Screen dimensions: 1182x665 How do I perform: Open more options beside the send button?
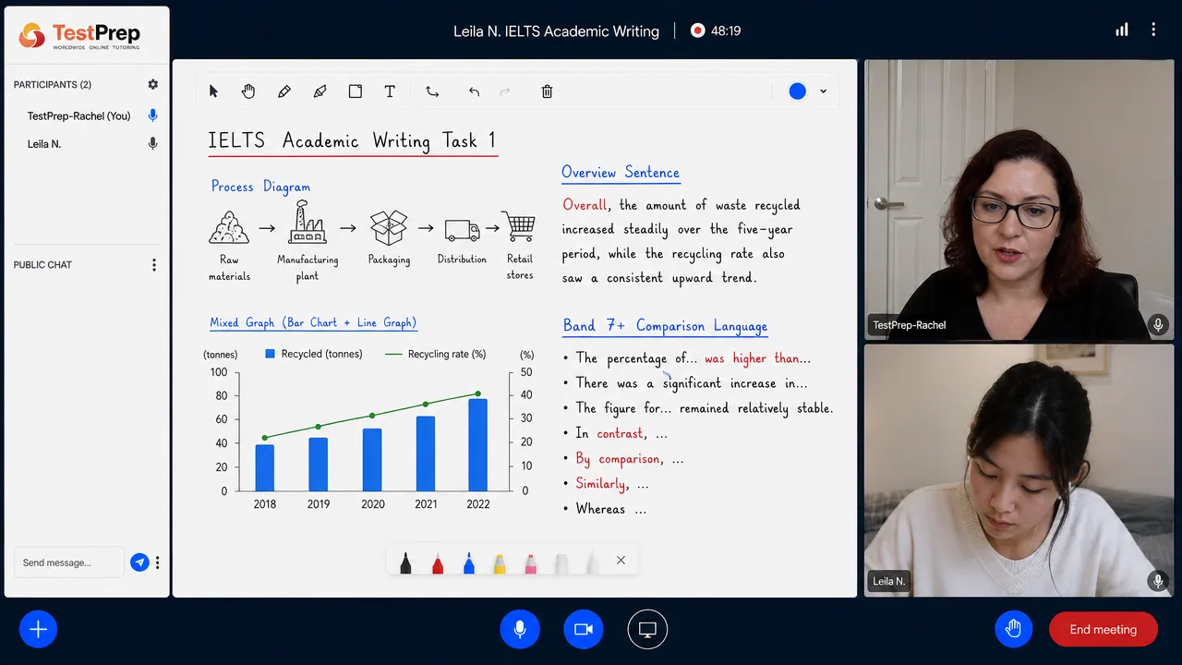point(158,562)
